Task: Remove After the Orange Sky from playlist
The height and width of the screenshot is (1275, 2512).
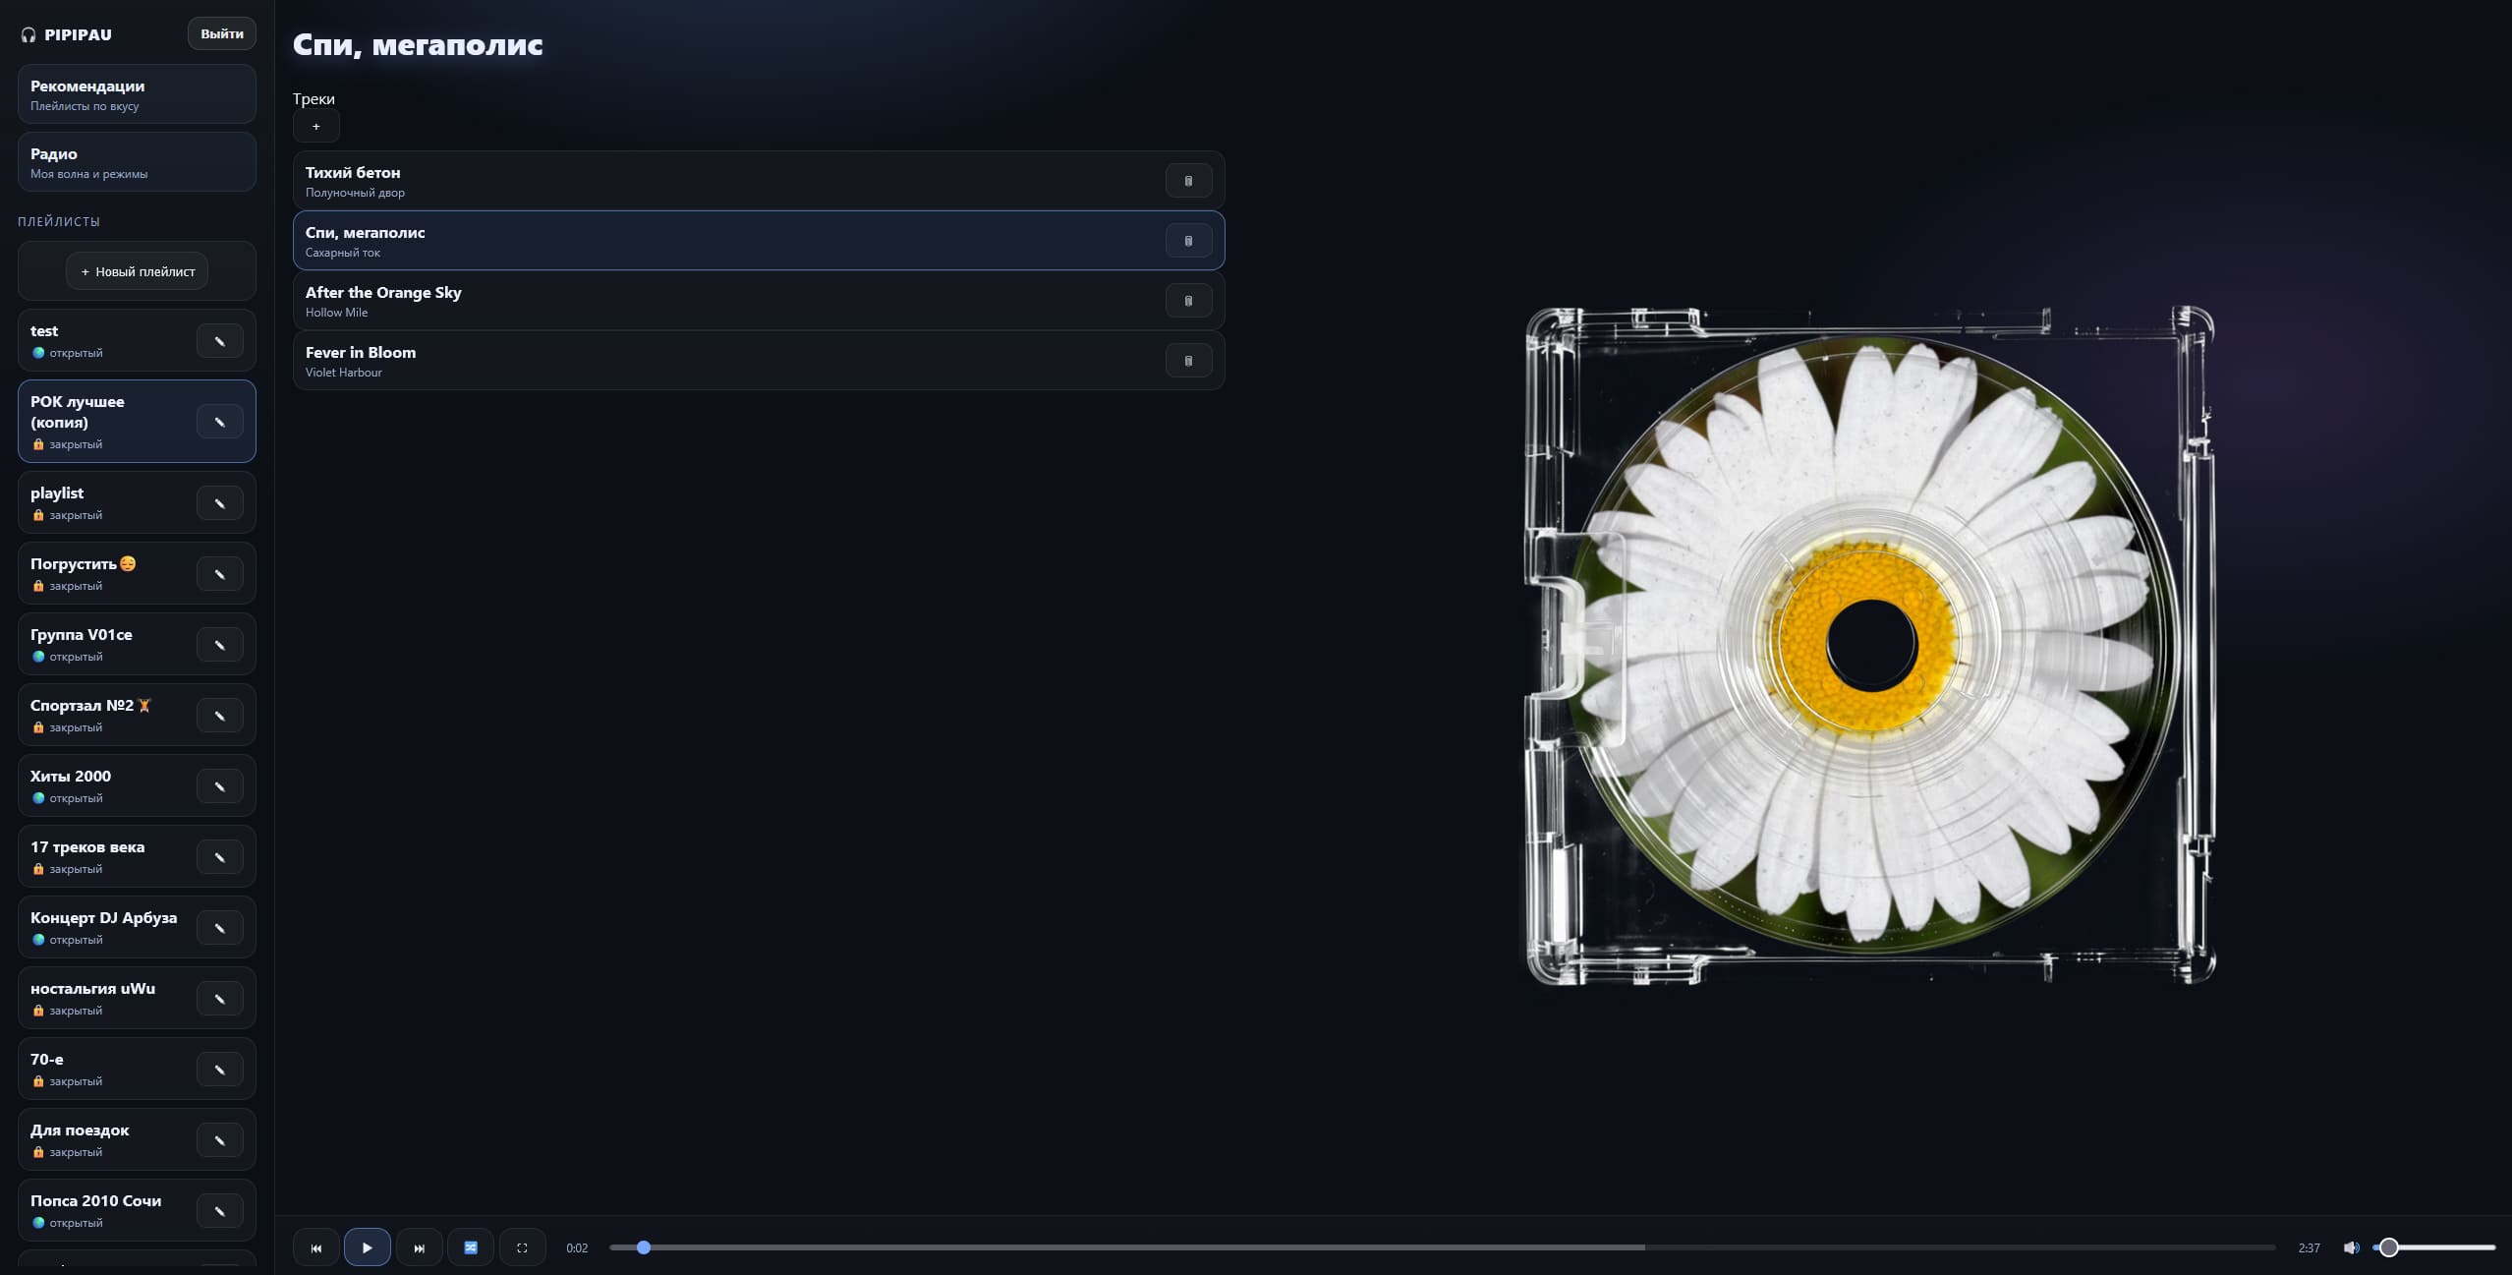Action: click(1188, 301)
